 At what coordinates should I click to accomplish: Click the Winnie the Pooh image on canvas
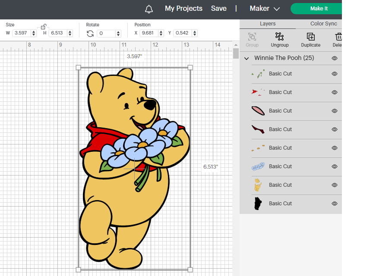pyautogui.click(x=134, y=169)
